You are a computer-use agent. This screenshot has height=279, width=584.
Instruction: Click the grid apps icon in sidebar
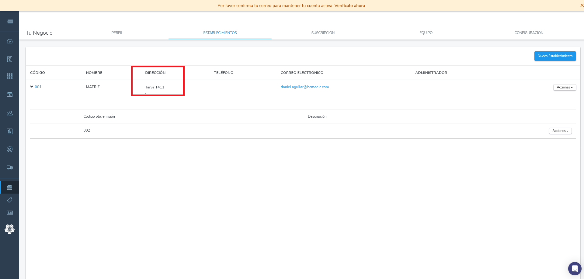(10, 76)
